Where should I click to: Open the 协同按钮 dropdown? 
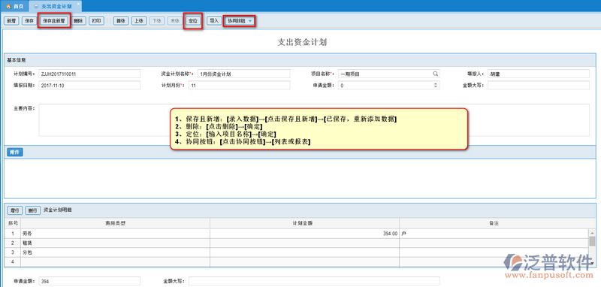239,21
